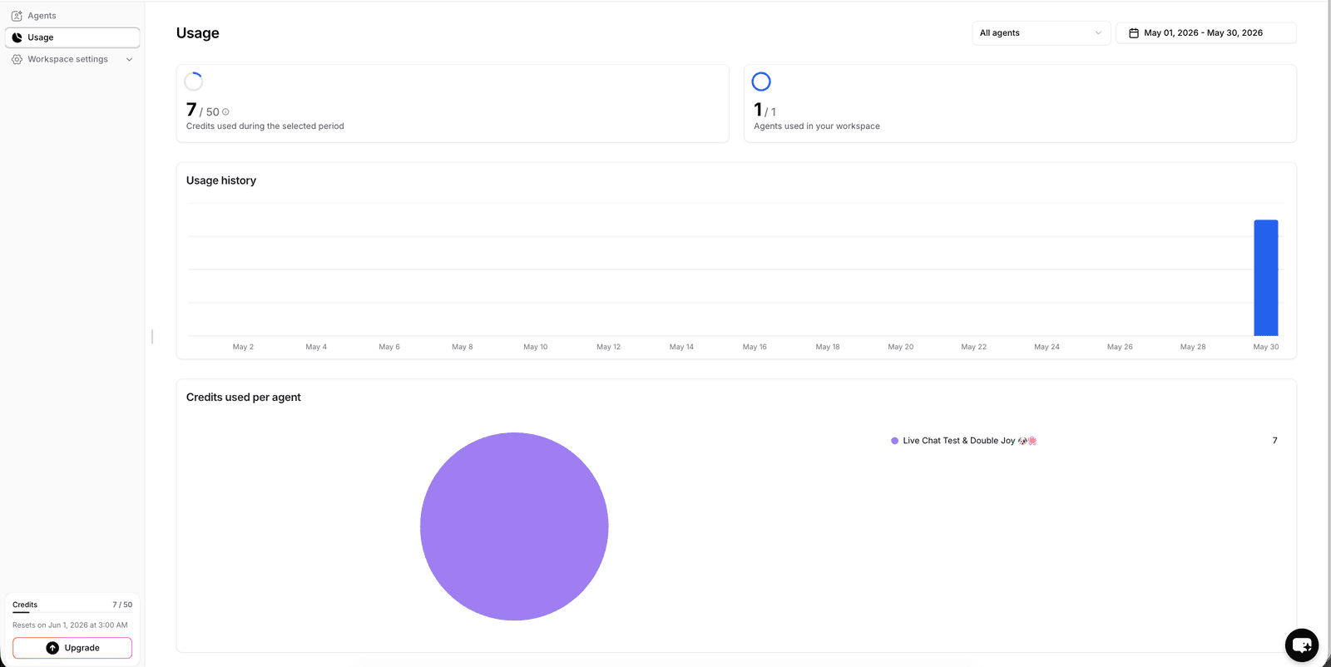
Task: Click the agents used progress ring
Action: point(761,82)
